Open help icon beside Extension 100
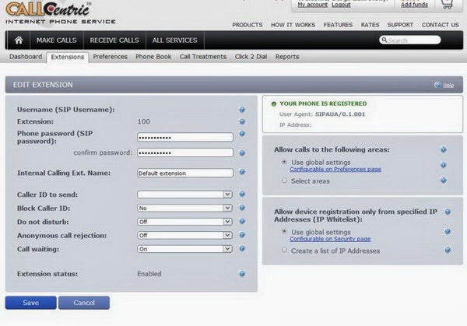Screen dimensions: 467x326 pos(242,121)
